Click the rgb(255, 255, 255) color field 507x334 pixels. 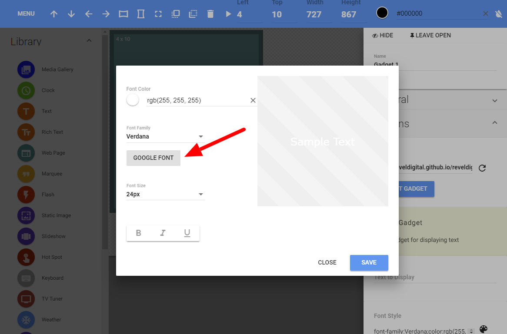click(197, 100)
